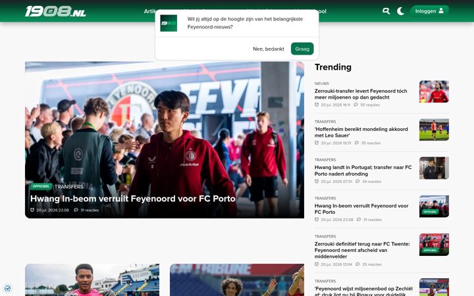Open Zerrouki FC Twente article thumbnail
The image size is (474, 296).
tap(434, 245)
